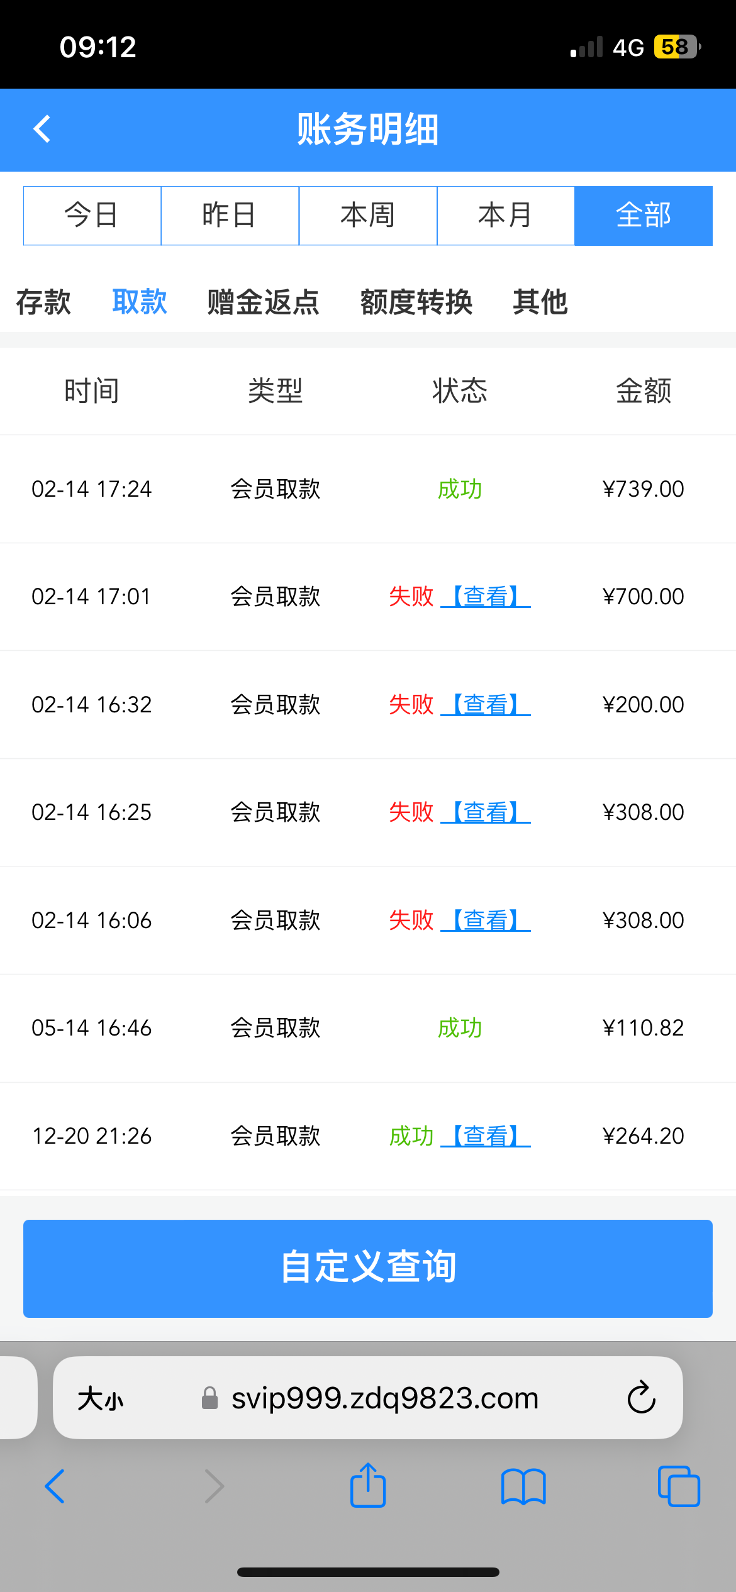This screenshot has width=736, height=1592.
Task: Tap the Safari back navigation arrow
Action: (55, 1486)
